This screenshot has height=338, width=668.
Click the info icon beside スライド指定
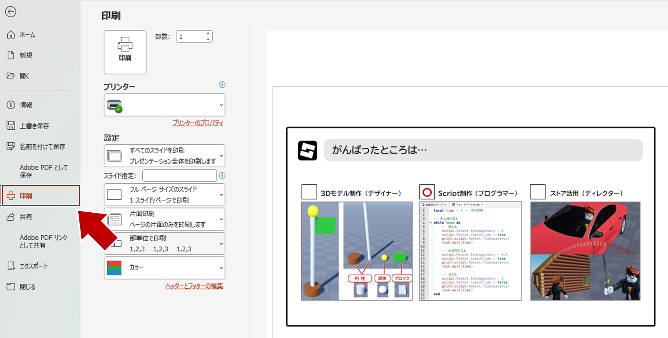click(x=222, y=175)
